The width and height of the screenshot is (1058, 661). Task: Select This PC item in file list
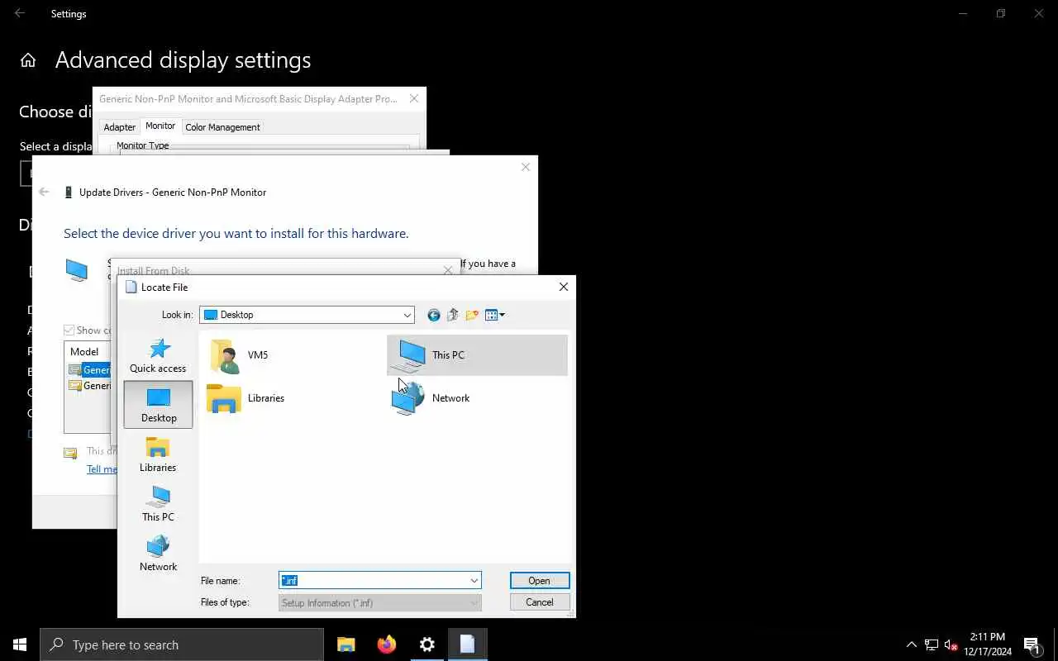(477, 355)
